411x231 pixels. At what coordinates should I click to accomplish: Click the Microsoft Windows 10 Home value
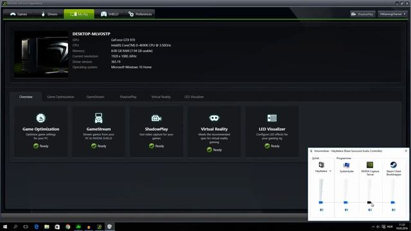click(x=131, y=67)
